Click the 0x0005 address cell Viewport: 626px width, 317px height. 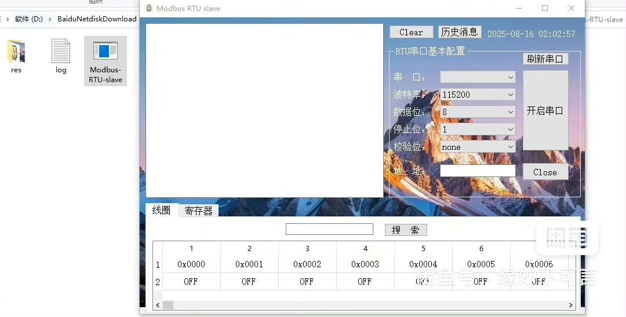pyautogui.click(x=481, y=264)
